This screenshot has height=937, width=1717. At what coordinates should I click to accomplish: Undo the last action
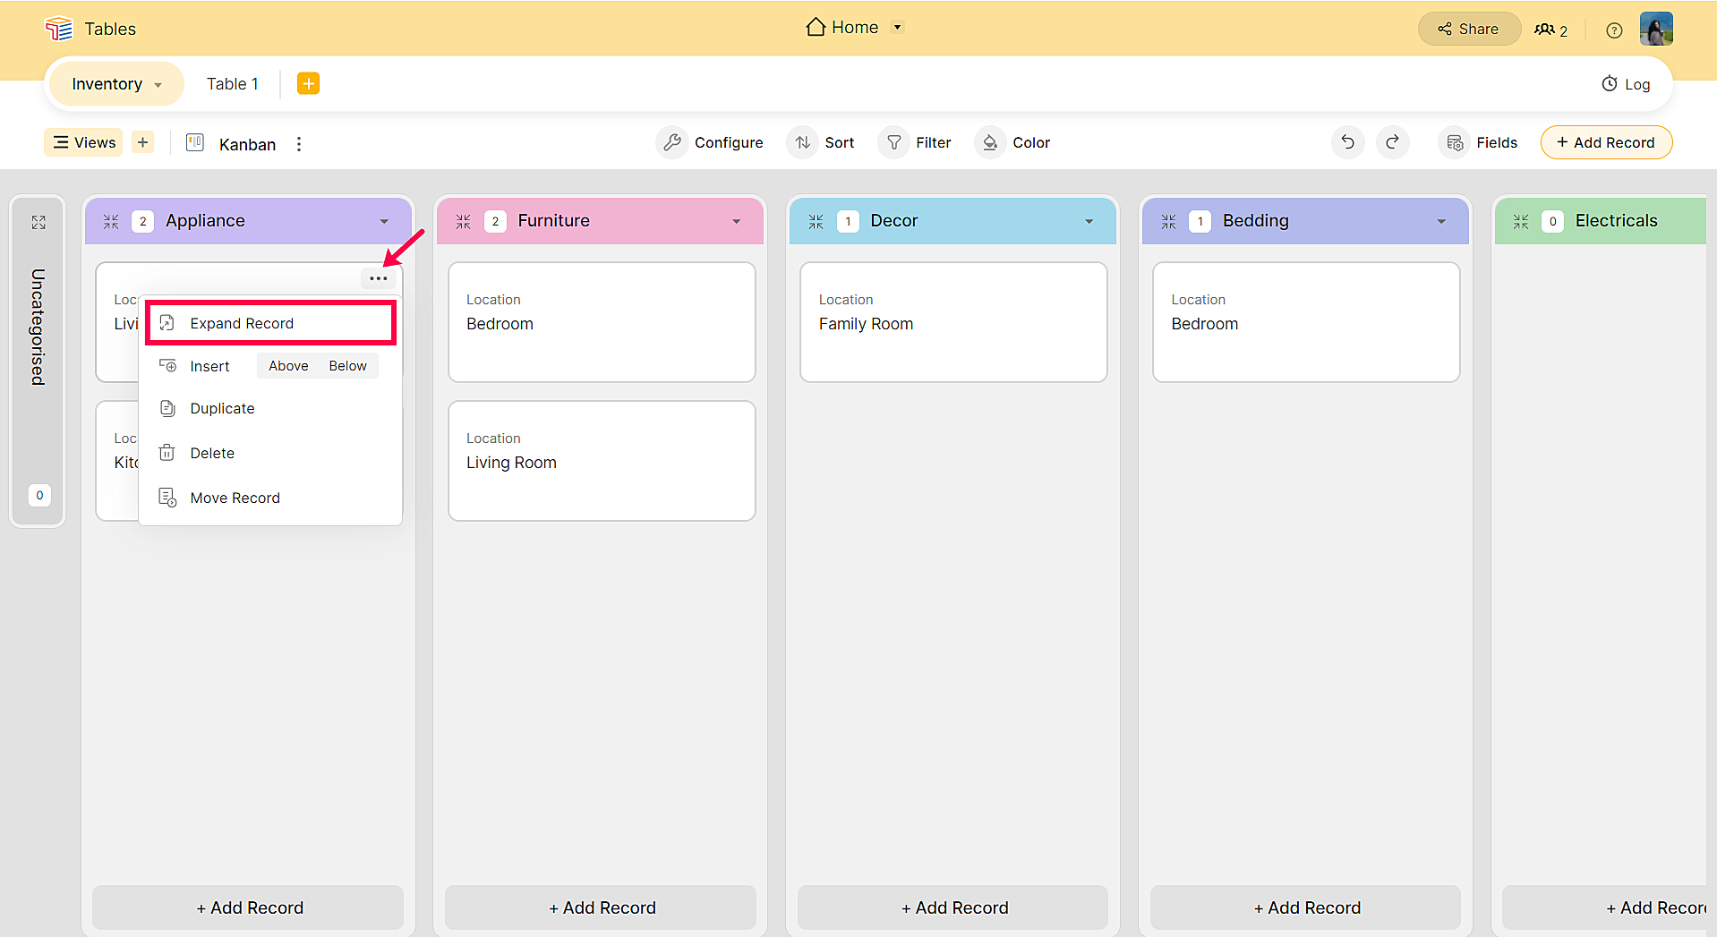click(x=1347, y=142)
